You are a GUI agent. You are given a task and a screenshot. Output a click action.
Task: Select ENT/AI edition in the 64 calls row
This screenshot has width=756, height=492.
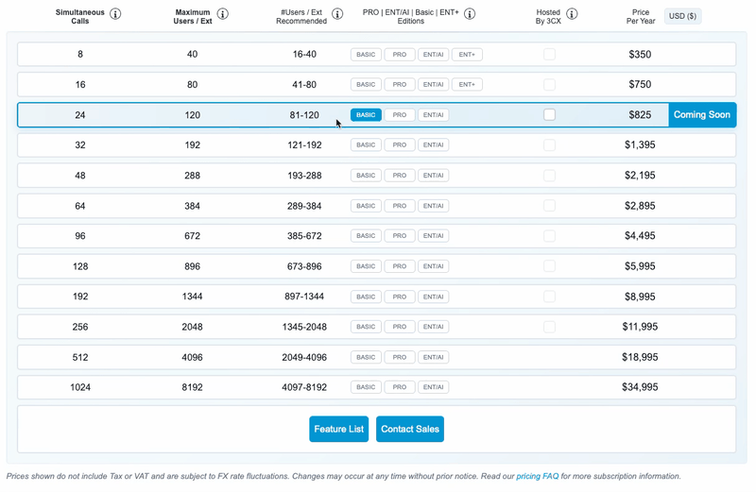(x=434, y=206)
